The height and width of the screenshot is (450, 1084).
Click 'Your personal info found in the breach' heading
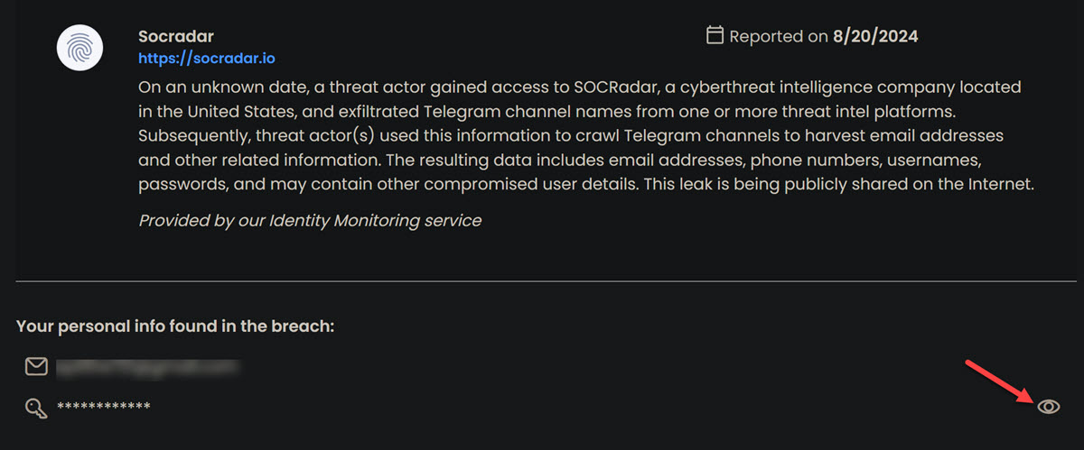click(x=175, y=326)
